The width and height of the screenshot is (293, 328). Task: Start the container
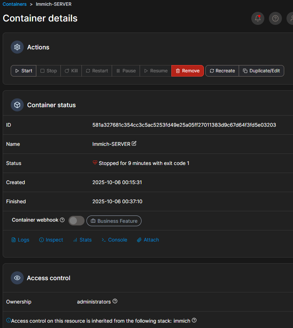[x=24, y=71]
